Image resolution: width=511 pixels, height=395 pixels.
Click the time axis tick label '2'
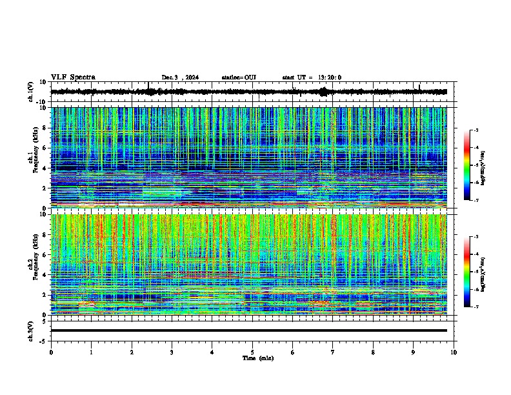132,352
